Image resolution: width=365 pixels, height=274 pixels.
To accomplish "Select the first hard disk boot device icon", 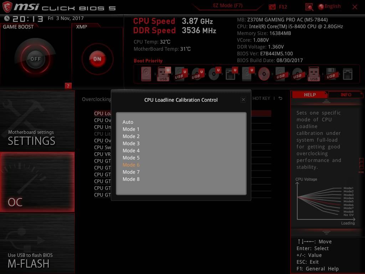I will (146, 74).
